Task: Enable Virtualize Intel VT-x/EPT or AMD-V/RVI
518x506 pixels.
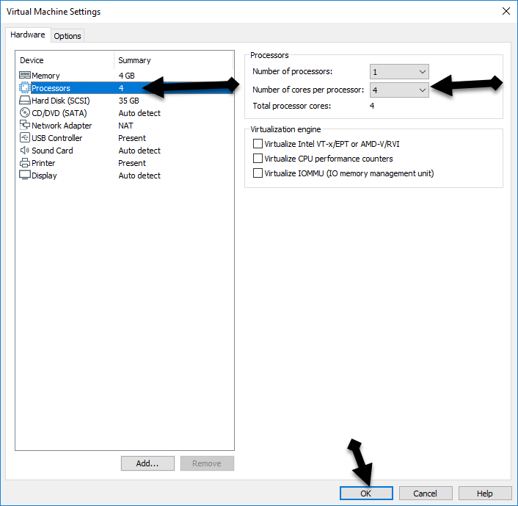Action: (258, 144)
